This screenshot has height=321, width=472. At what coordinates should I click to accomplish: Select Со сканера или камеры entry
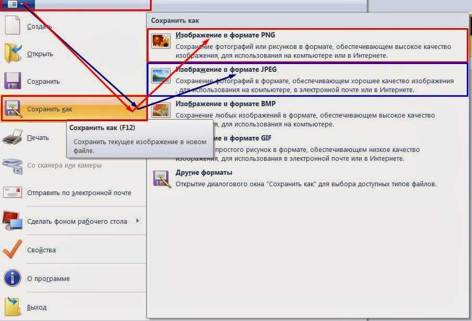pos(73,165)
